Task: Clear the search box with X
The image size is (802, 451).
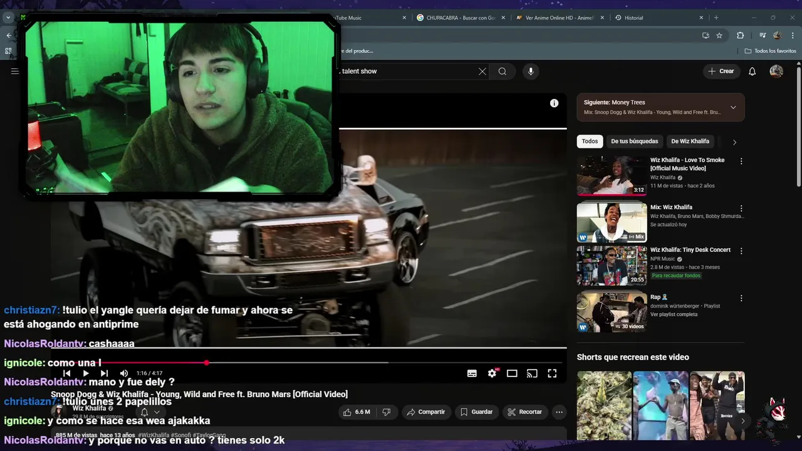Action: (482, 71)
